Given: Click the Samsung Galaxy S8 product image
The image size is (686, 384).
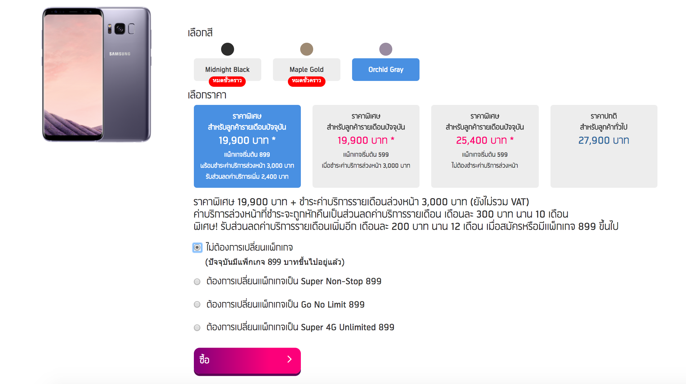Looking at the screenshot, I should (x=97, y=74).
